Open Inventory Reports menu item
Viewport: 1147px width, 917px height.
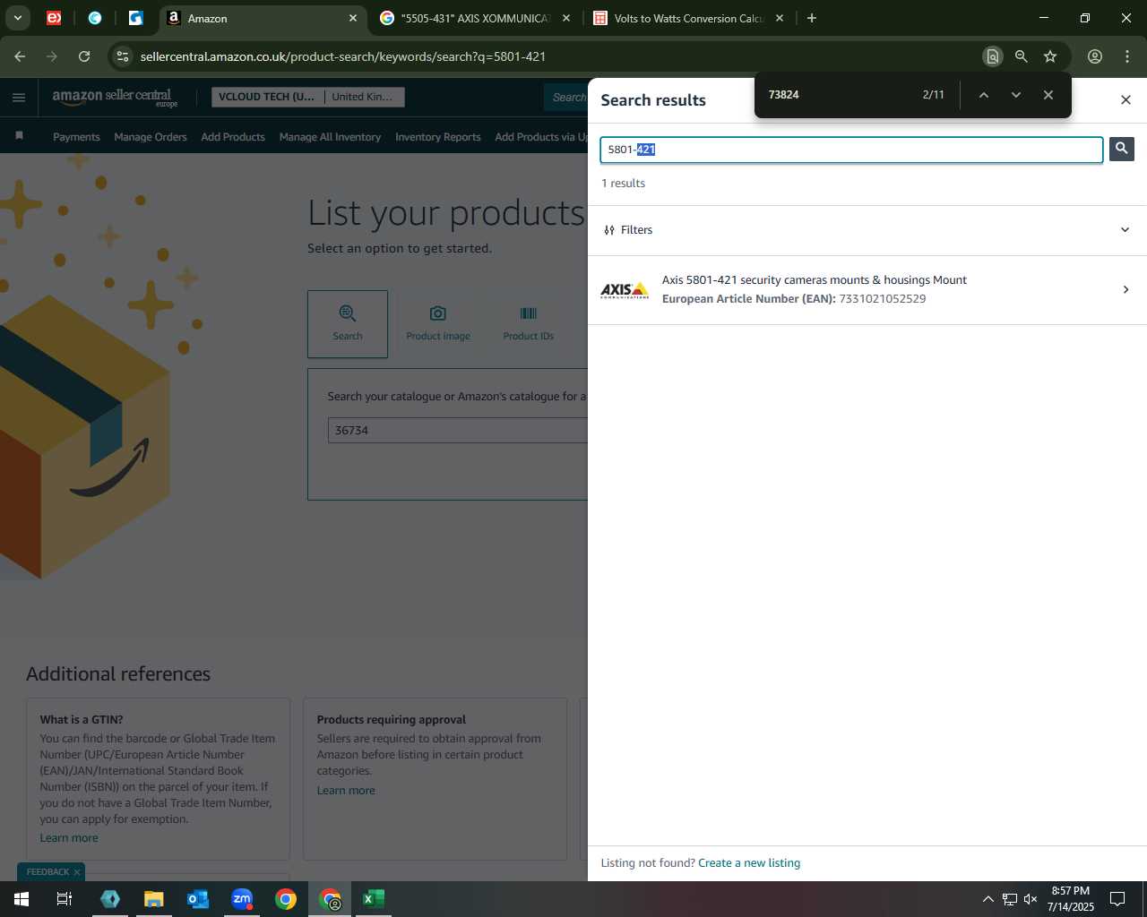pyautogui.click(x=438, y=137)
